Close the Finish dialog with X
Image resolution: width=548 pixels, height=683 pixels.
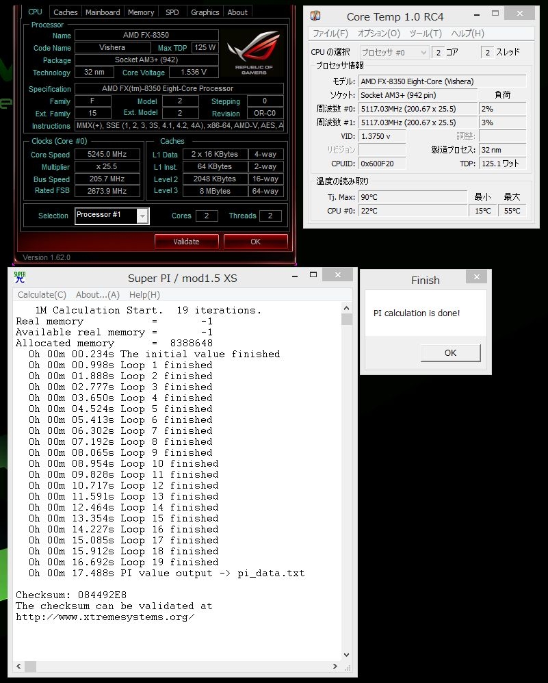point(477,276)
